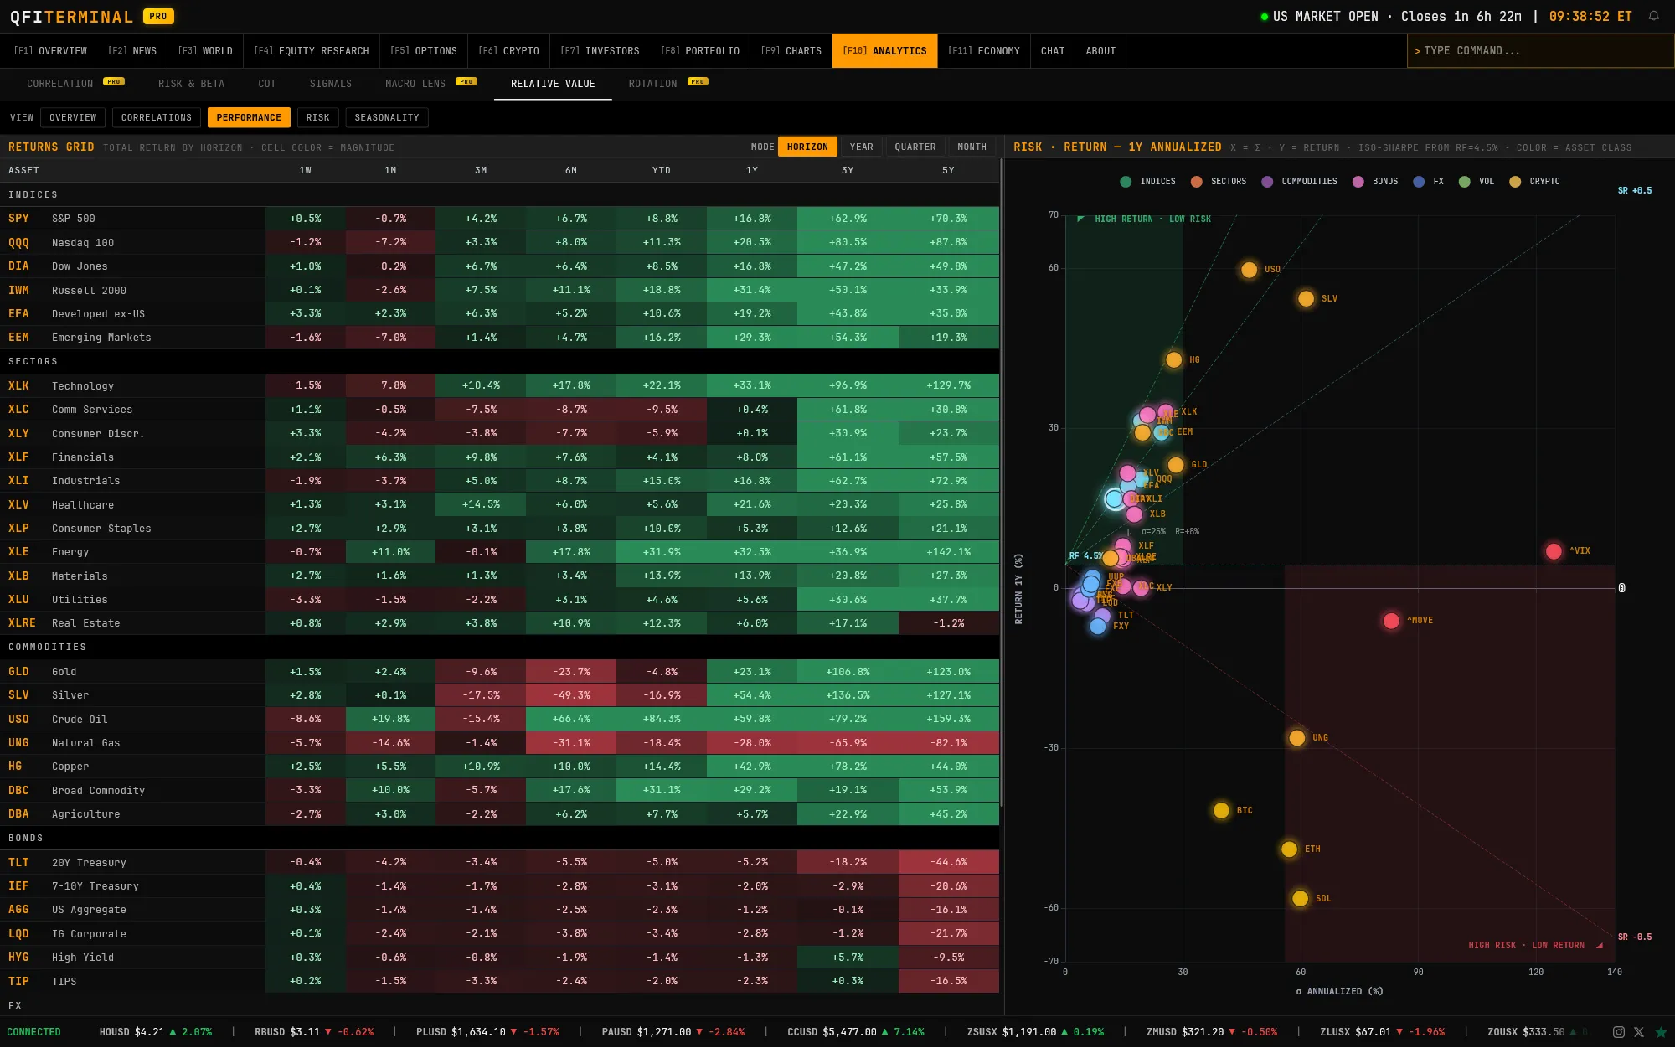Select the ^MOVE red point on the scatter

[x=1391, y=621]
